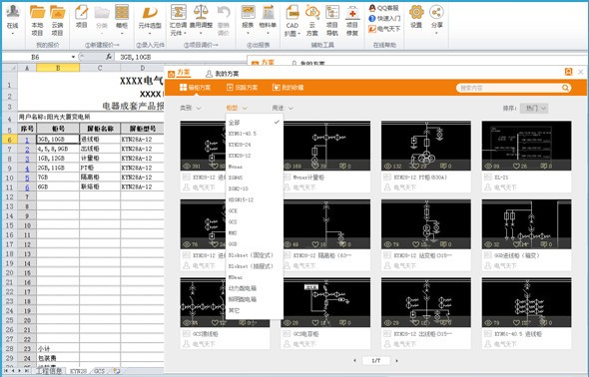Click the fx insert function button

109,57
